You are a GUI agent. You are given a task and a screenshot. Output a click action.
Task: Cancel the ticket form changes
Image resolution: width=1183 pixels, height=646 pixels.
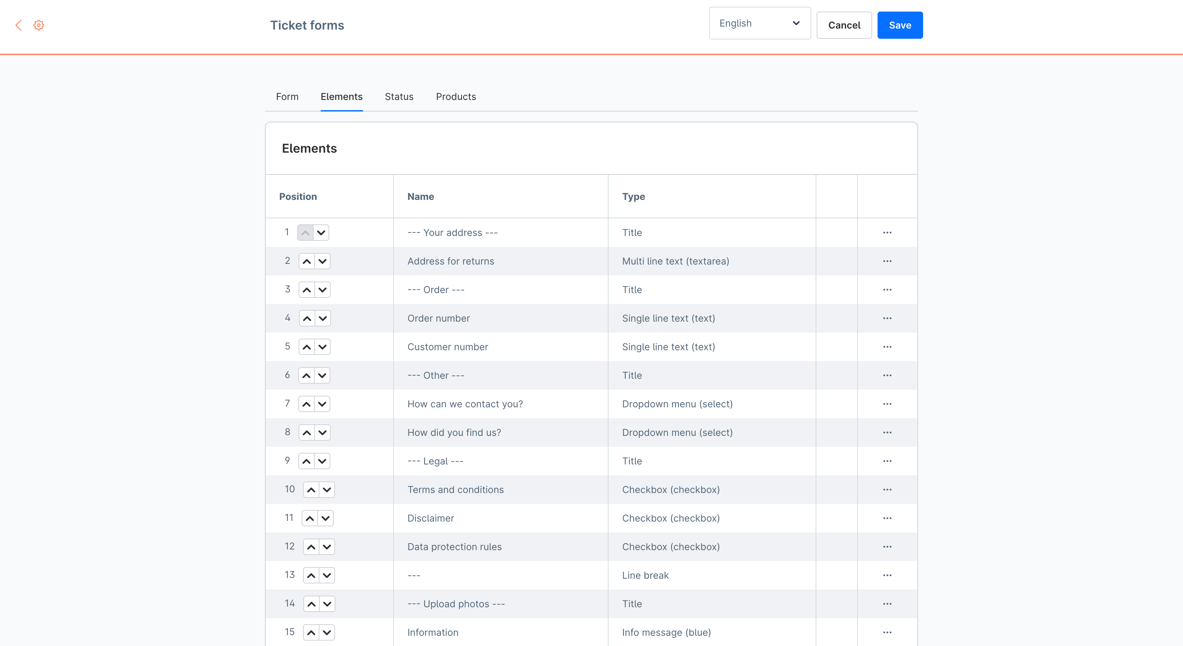point(844,25)
